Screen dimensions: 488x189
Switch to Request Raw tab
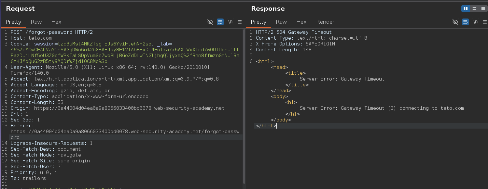tap(36, 22)
